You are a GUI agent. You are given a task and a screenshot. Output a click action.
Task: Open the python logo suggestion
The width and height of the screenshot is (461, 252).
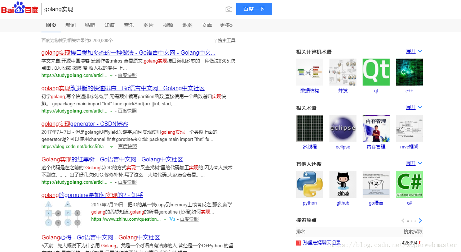[310, 184]
